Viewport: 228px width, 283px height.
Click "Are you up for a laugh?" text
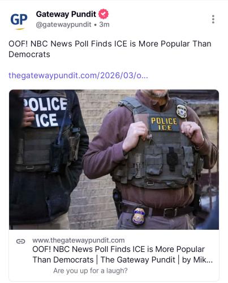click(x=91, y=271)
